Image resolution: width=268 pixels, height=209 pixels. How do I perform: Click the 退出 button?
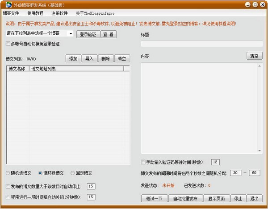click(x=255, y=198)
